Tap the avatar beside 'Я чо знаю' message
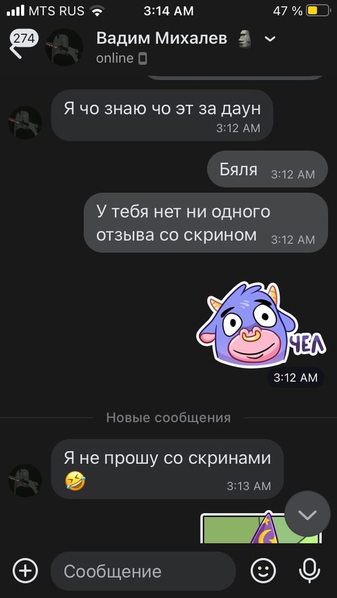Screen dimensions: 337x598 (x=25, y=123)
